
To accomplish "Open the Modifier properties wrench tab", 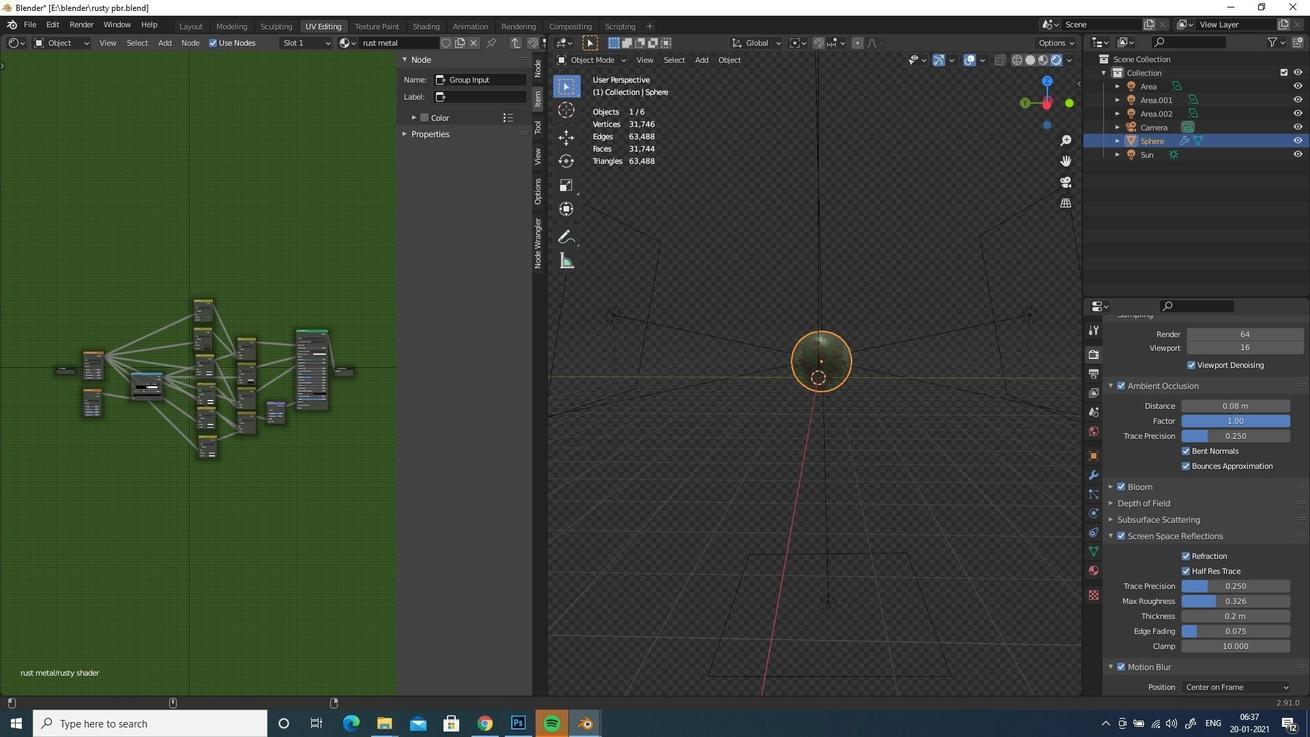I will (x=1094, y=475).
